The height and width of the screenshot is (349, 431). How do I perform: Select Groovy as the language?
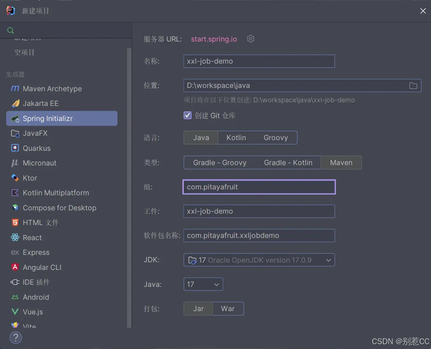click(276, 138)
